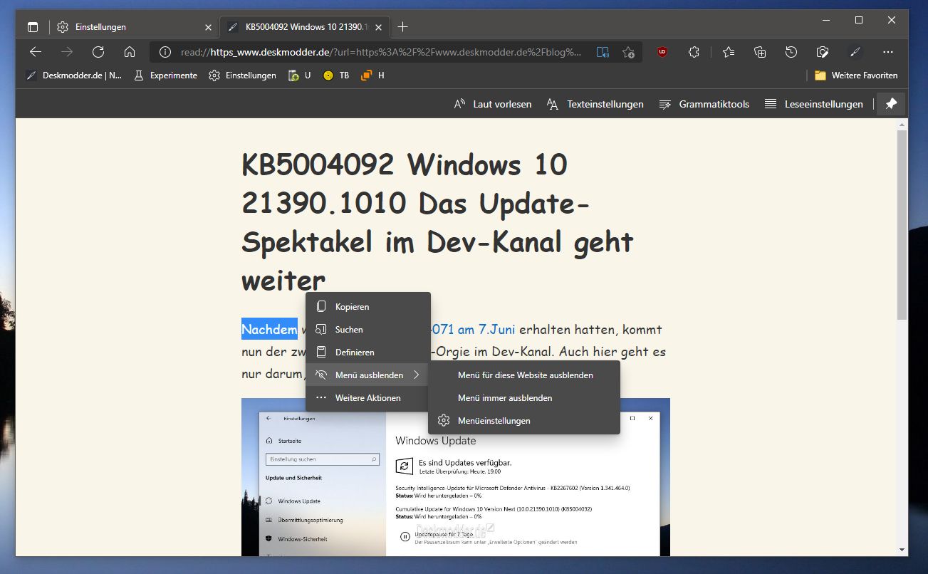Open Grammatiktools panel

(x=704, y=104)
